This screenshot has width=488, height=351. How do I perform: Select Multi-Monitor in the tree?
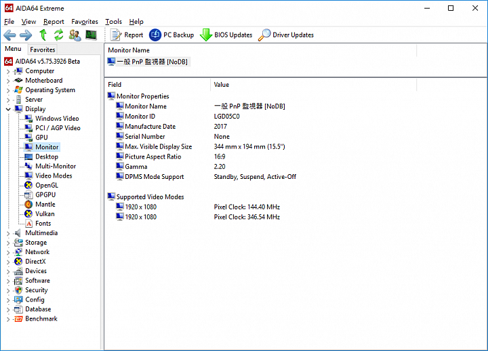coord(56,166)
